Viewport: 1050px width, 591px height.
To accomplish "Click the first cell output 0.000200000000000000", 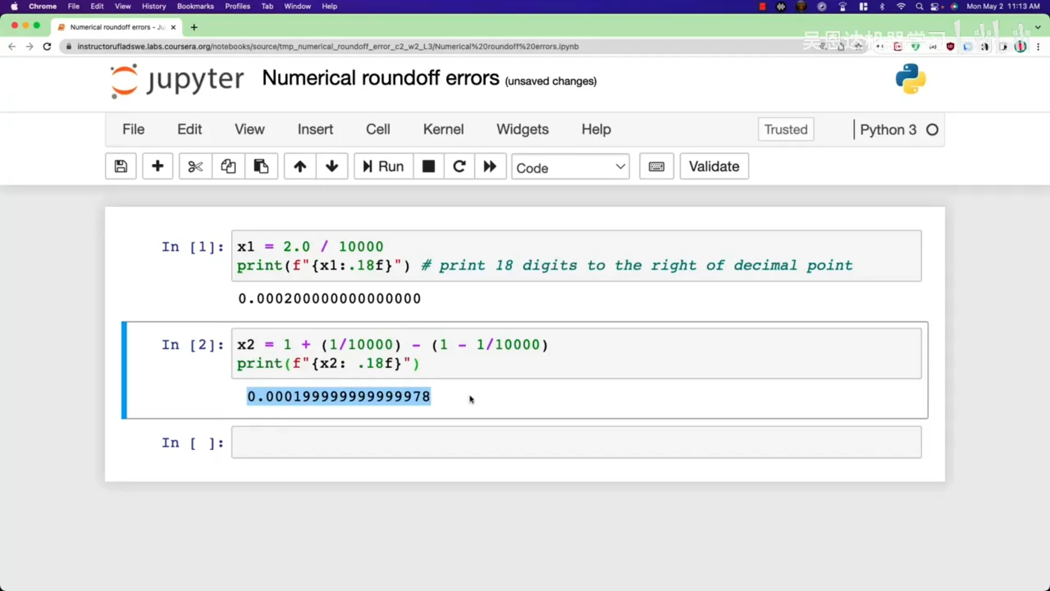I will (x=329, y=299).
